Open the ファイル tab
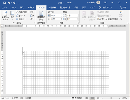The width and height of the screenshot is (130, 100). click(5, 8)
